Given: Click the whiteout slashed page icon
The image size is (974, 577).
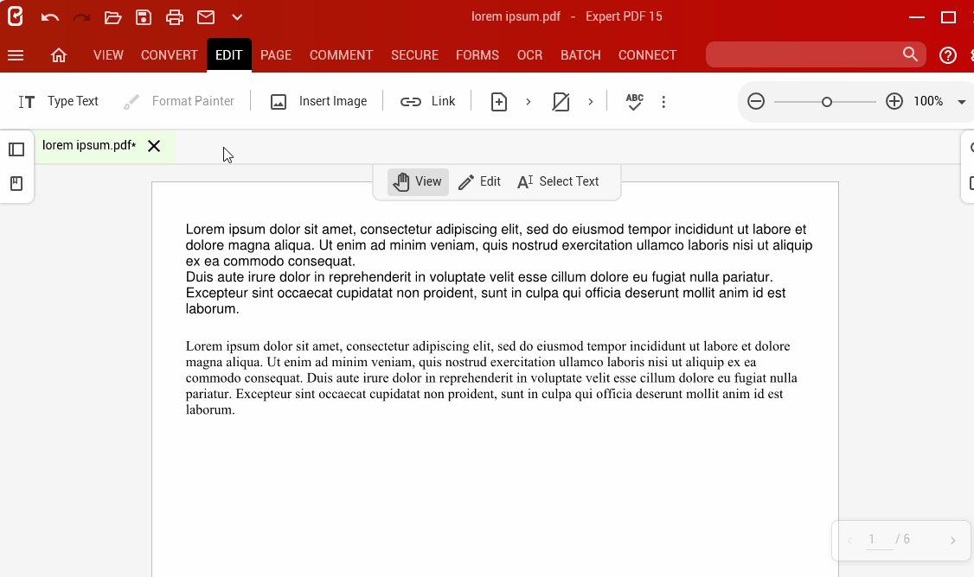Looking at the screenshot, I should pos(561,102).
